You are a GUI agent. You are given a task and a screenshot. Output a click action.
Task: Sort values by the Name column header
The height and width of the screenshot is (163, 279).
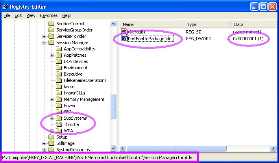[152, 24]
